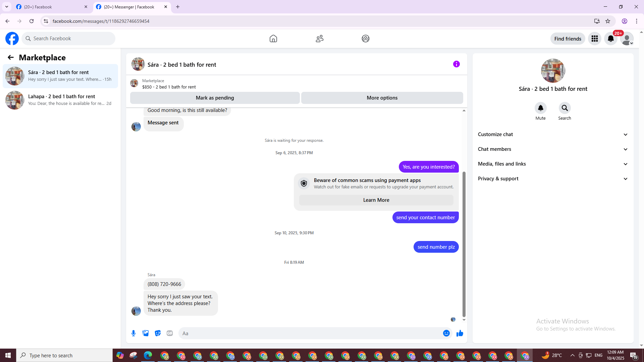The image size is (644, 362).
Task: Click the phone number (808) 720-9666 message
Action: coord(164,284)
